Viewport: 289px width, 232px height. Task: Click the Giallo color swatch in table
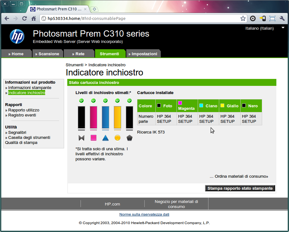[222, 105]
